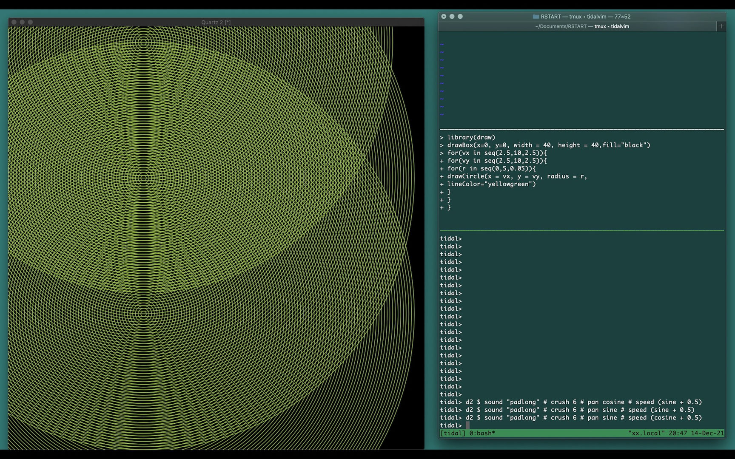
Task: Select the ~/Documents/RSTART tmux tab
Action: pos(581,26)
